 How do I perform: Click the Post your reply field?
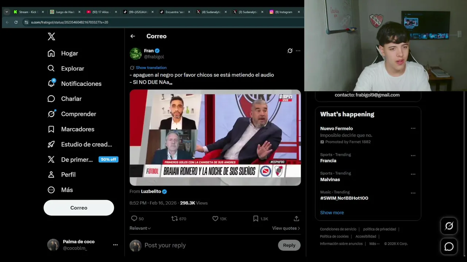pyautogui.click(x=209, y=245)
